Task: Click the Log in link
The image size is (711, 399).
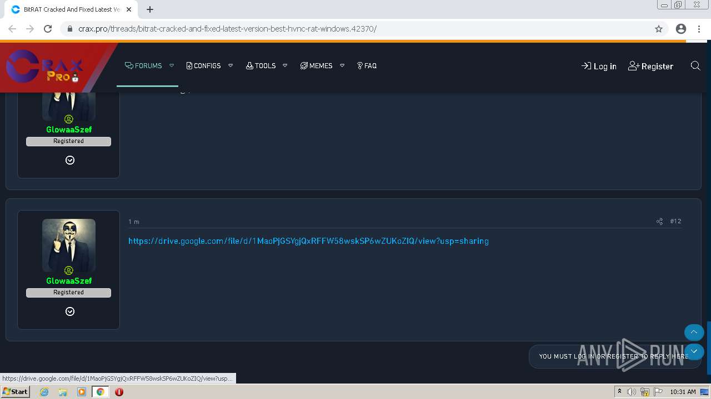Action: pyautogui.click(x=599, y=66)
